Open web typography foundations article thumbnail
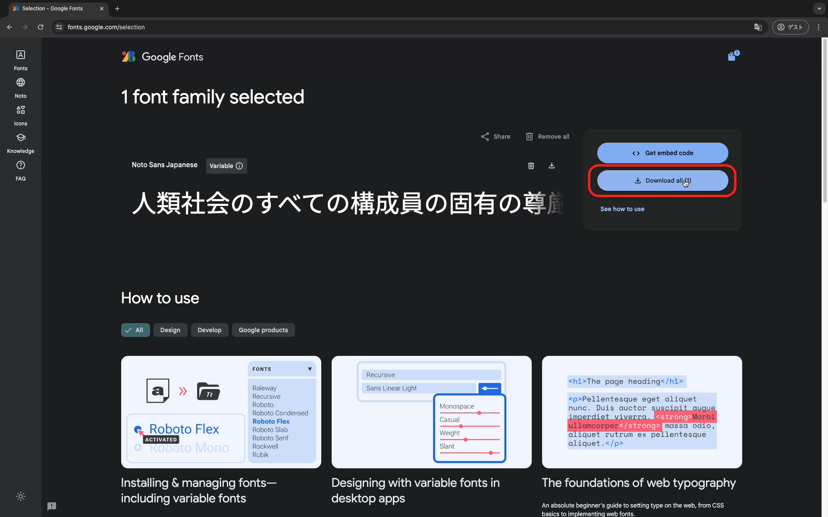 [x=642, y=412]
